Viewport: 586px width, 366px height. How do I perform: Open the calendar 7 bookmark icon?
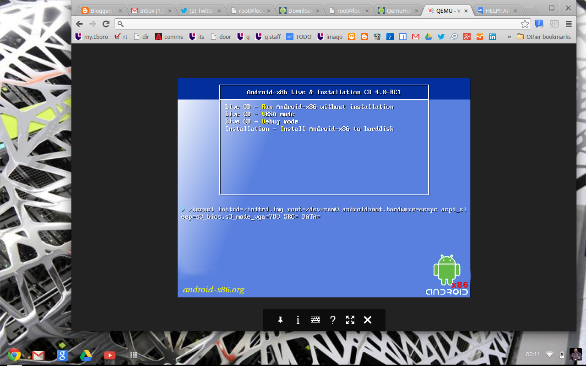(x=390, y=37)
